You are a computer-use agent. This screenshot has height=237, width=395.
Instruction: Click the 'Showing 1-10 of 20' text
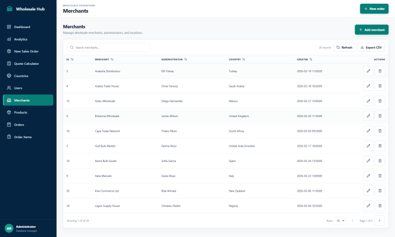[x=77, y=221]
